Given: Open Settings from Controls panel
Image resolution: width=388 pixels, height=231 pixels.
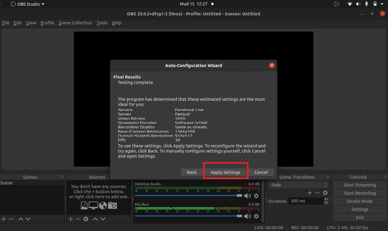Looking at the screenshot, I should [360, 209].
